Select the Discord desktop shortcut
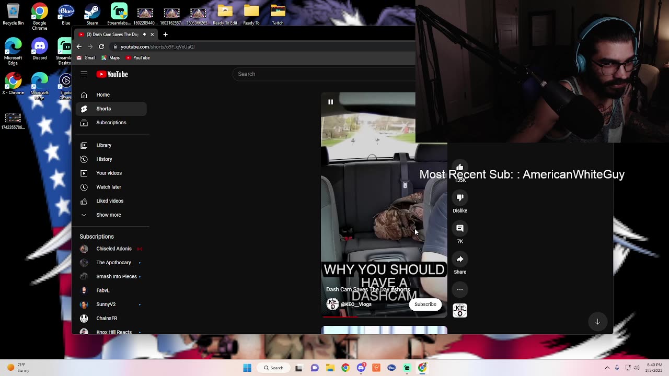 (x=39, y=50)
